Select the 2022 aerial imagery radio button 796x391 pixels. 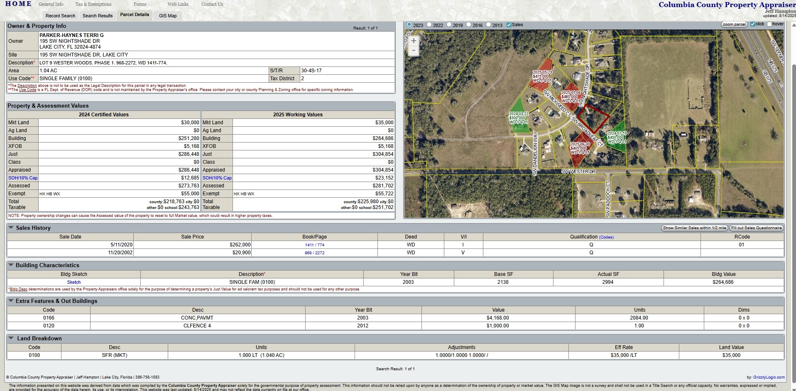pyautogui.click(x=429, y=25)
